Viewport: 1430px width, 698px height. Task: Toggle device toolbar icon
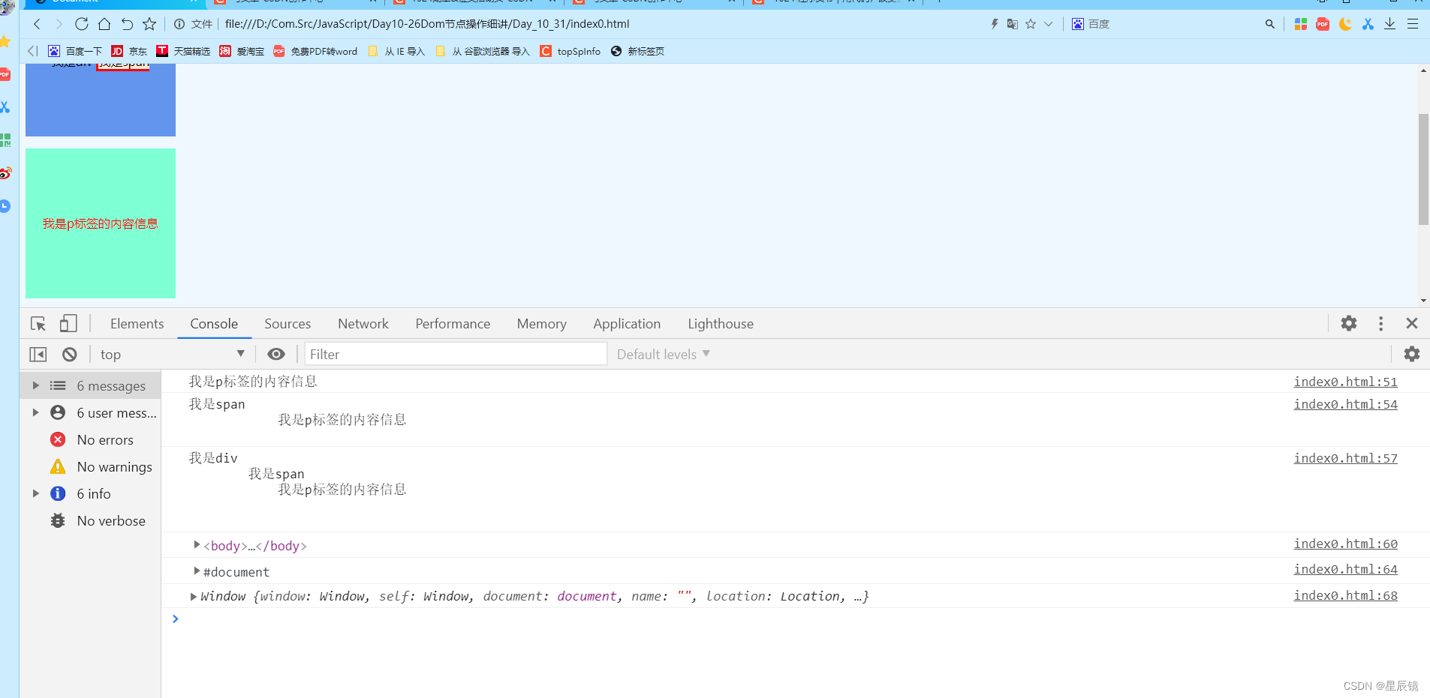coord(68,323)
